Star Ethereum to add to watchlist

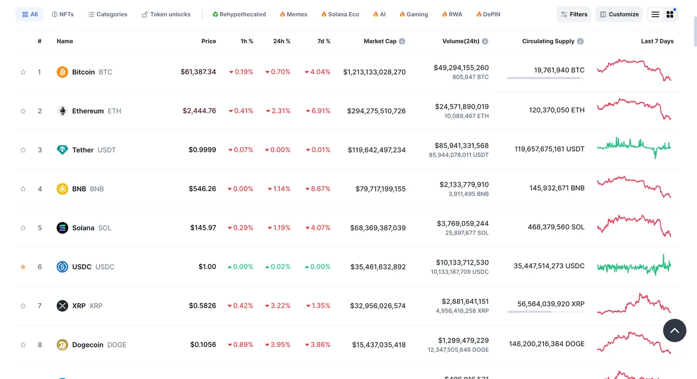23,111
